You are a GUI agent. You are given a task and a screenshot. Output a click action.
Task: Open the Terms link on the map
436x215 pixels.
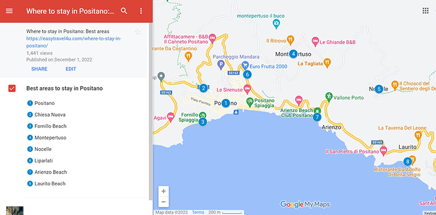pos(198,212)
